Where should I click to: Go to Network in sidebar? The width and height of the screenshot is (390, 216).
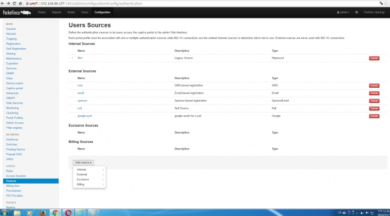pyautogui.click(x=11, y=34)
